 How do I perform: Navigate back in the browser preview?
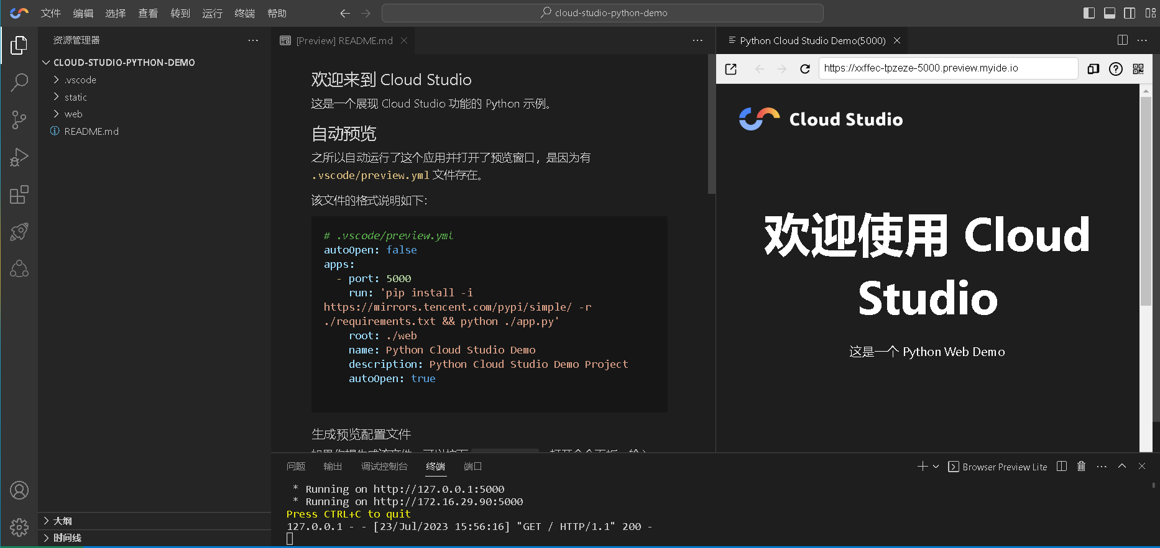click(760, 69)
